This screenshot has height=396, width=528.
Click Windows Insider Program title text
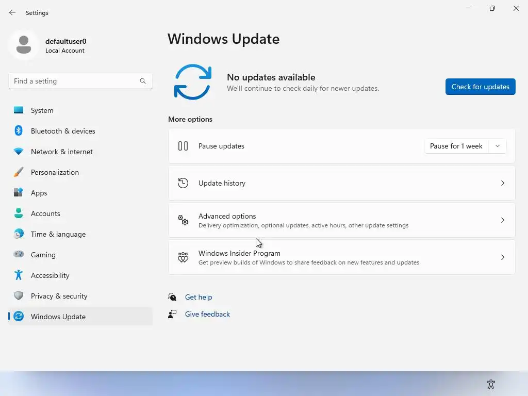(x=239, y=253)
